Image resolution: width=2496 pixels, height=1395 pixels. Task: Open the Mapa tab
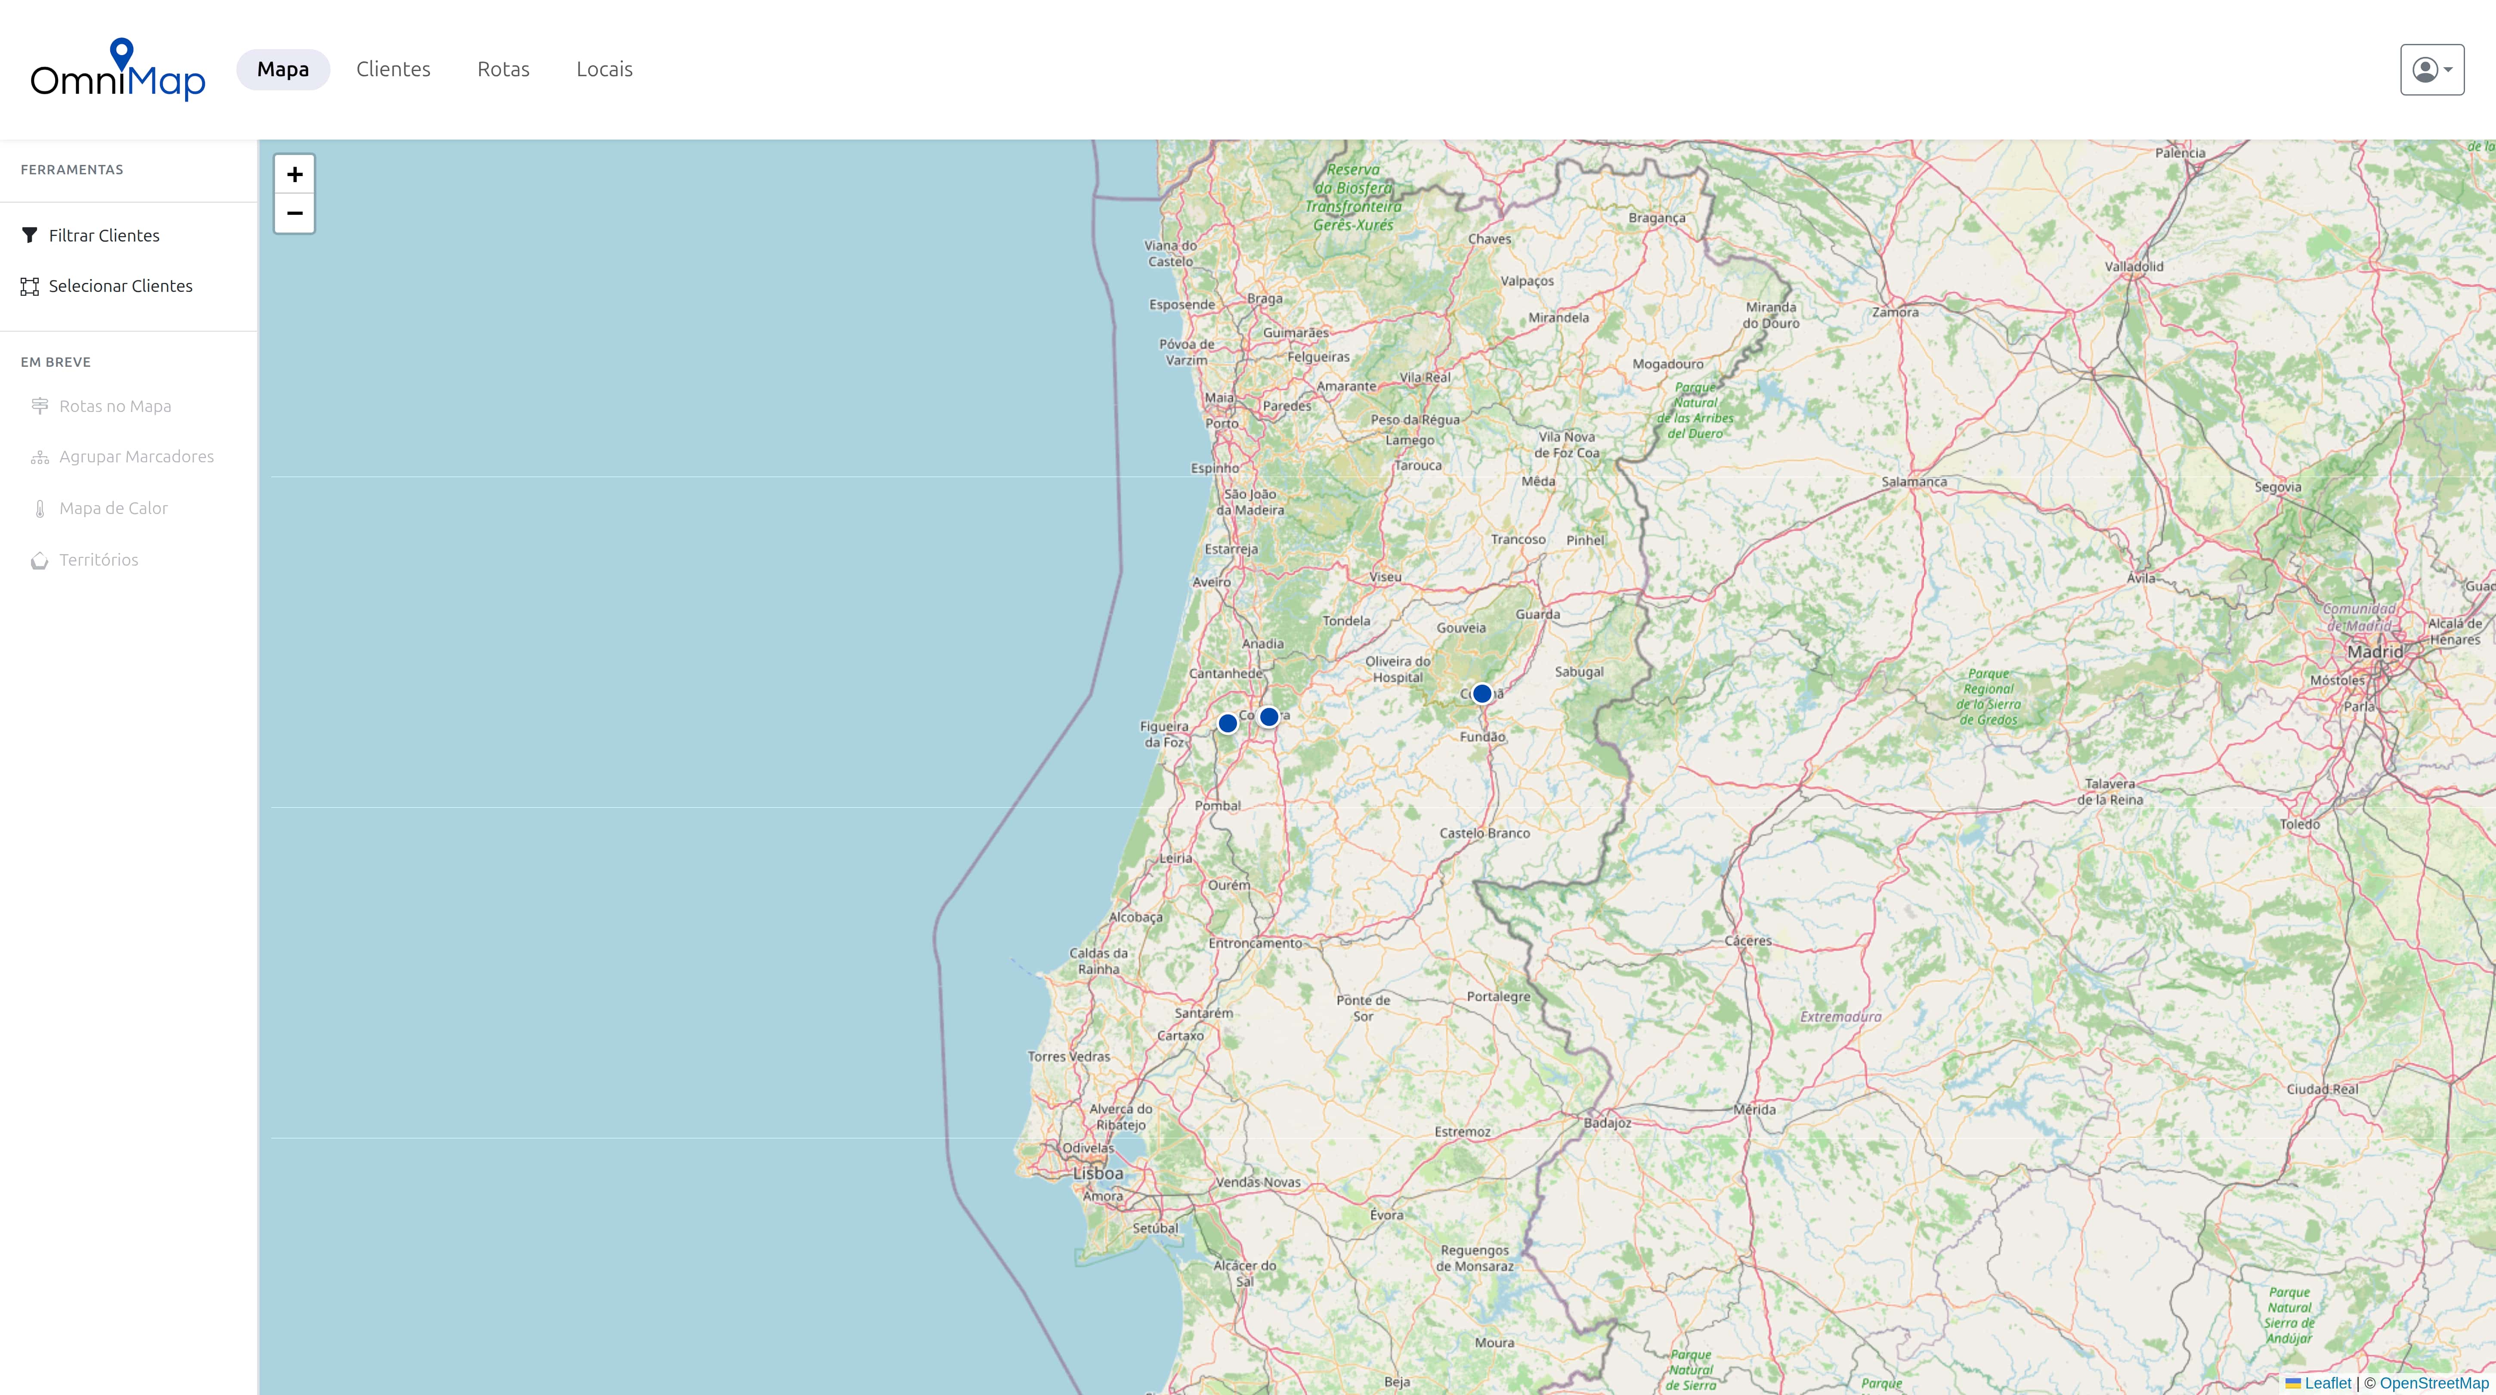click(283, 70)
